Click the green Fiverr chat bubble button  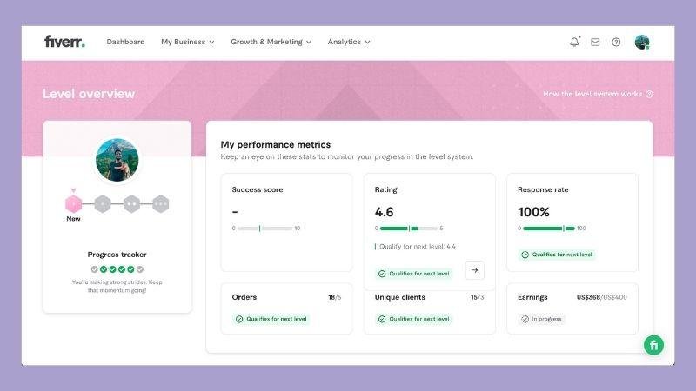(x=653, y=345)
